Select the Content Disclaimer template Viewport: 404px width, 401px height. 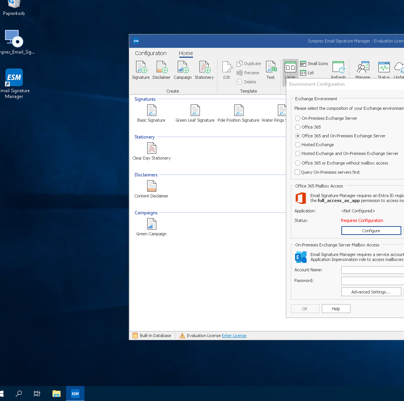(x=151, y=189)
